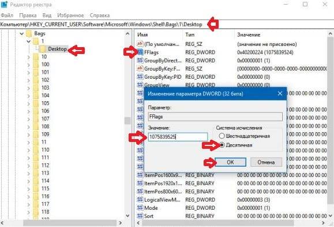Click the 0x40200224 (1075839524) value cell
This screenshot has height=227, width=334.
point(265,52)
